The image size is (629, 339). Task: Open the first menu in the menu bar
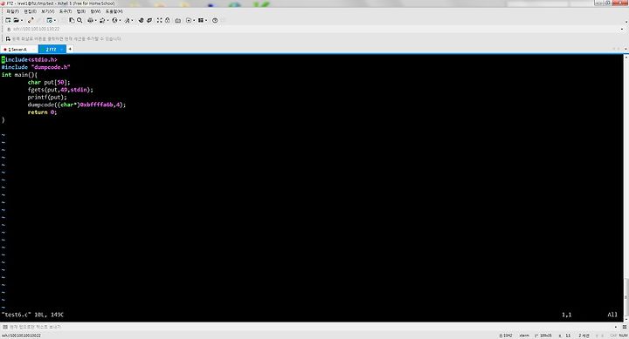tap(13, 11)
